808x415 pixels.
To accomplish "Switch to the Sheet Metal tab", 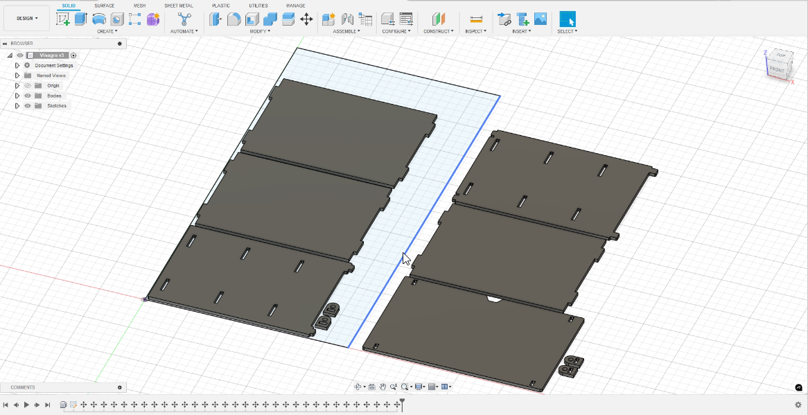I will [179, 6].
